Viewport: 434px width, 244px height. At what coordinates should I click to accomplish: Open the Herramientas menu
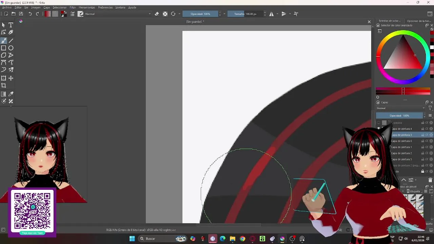[x=87, y=7]
